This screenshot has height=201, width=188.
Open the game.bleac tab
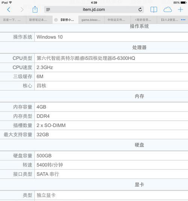(91, 20)
